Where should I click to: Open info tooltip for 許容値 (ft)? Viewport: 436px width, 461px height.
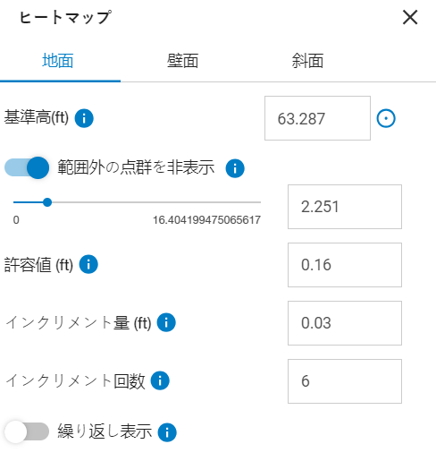pos(88,264)
